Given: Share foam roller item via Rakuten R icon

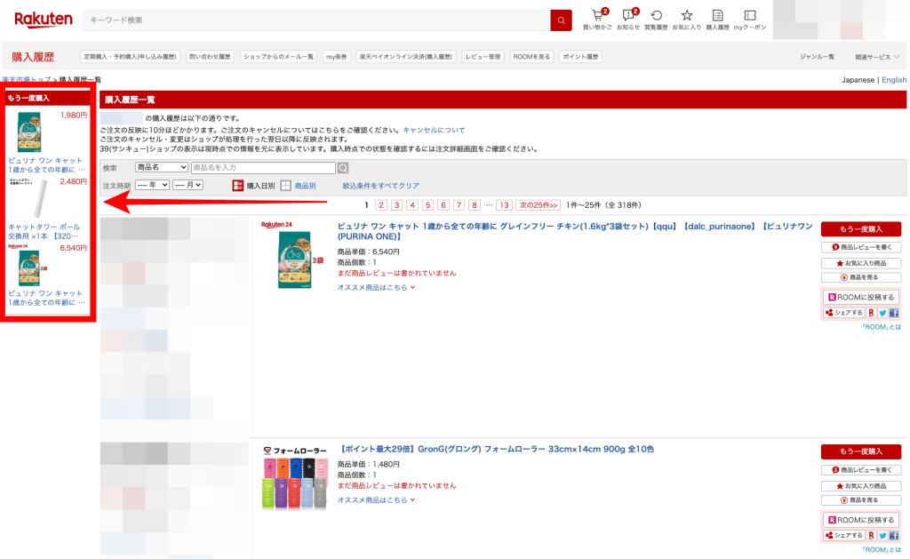Looking at the screenshot, I should (x=871, y=536).
